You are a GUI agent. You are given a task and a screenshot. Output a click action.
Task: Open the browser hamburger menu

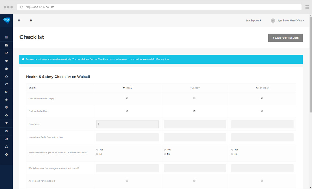pos(307,7)
